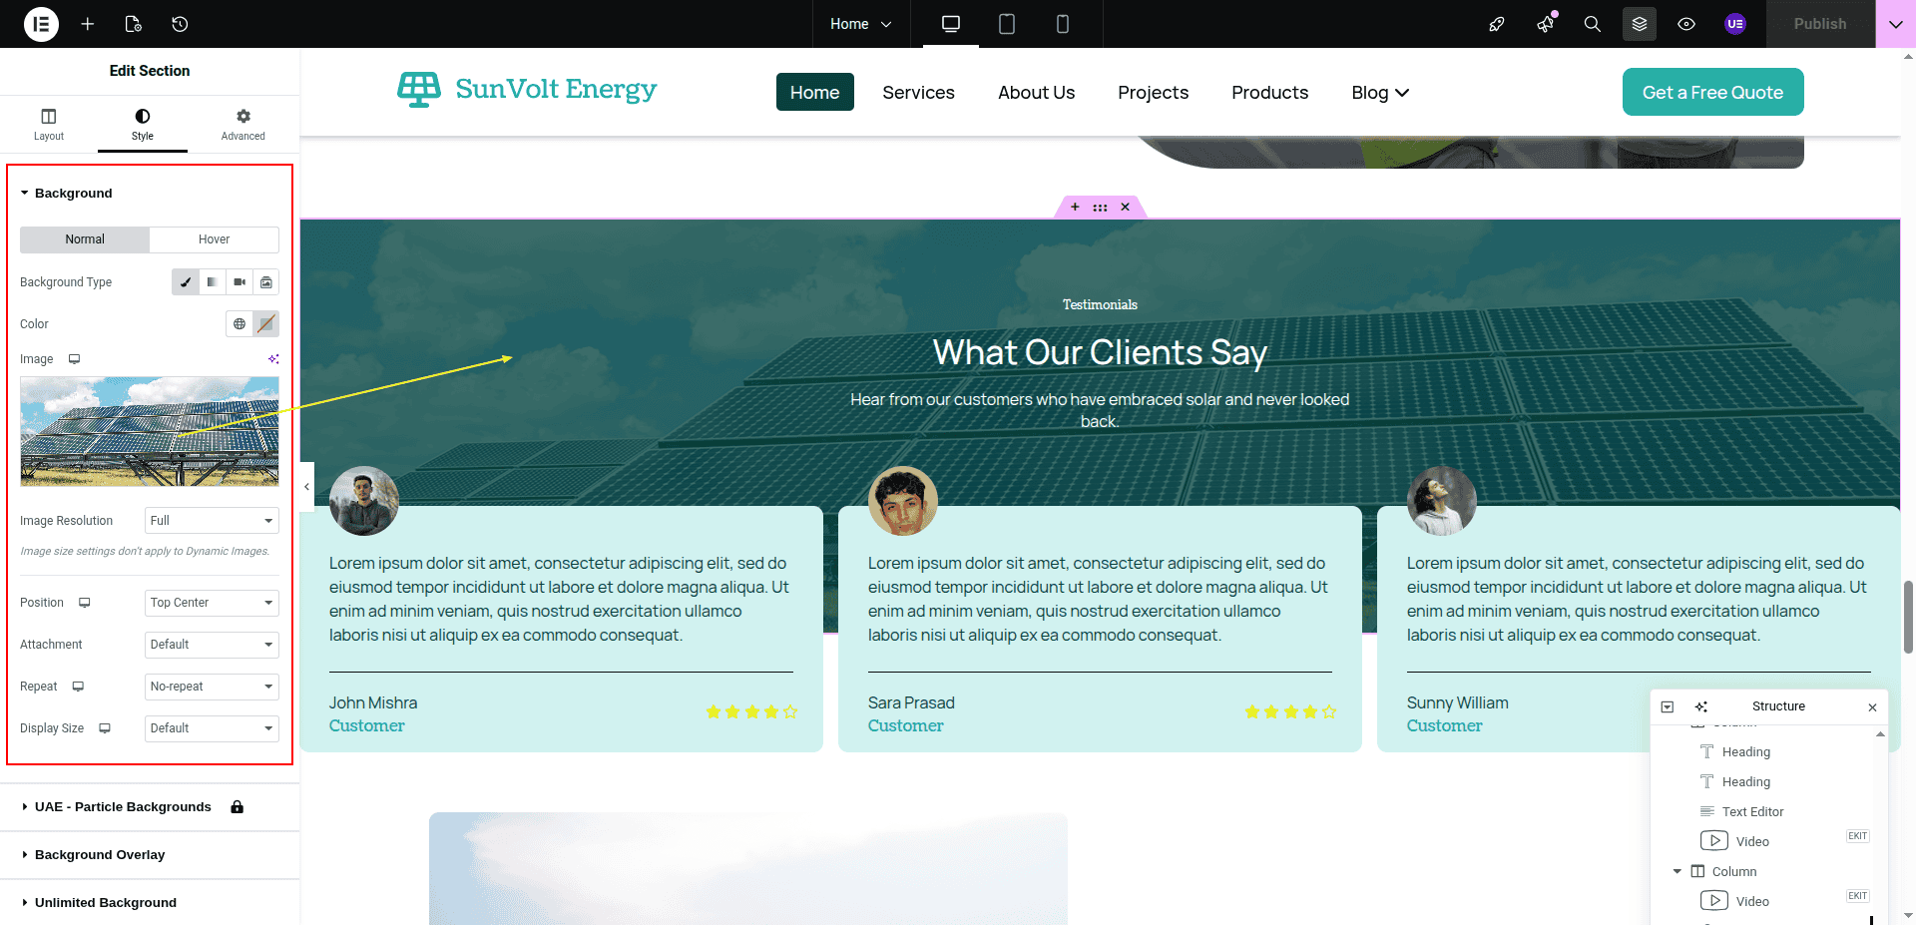
Task: Open the Elementor logo menu
Action: point(41,24)
